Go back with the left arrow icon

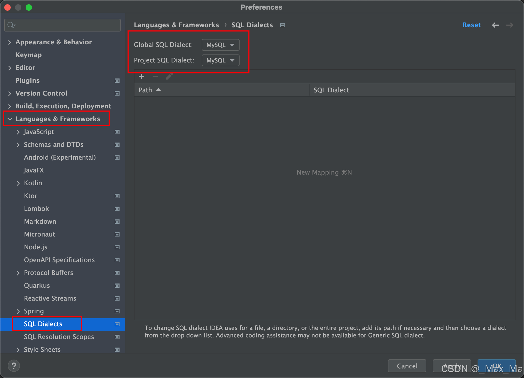tap(495, 25)
